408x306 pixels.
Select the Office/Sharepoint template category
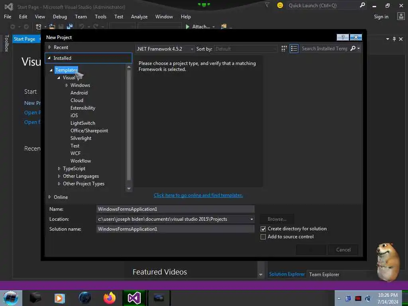tap(89, 131)
